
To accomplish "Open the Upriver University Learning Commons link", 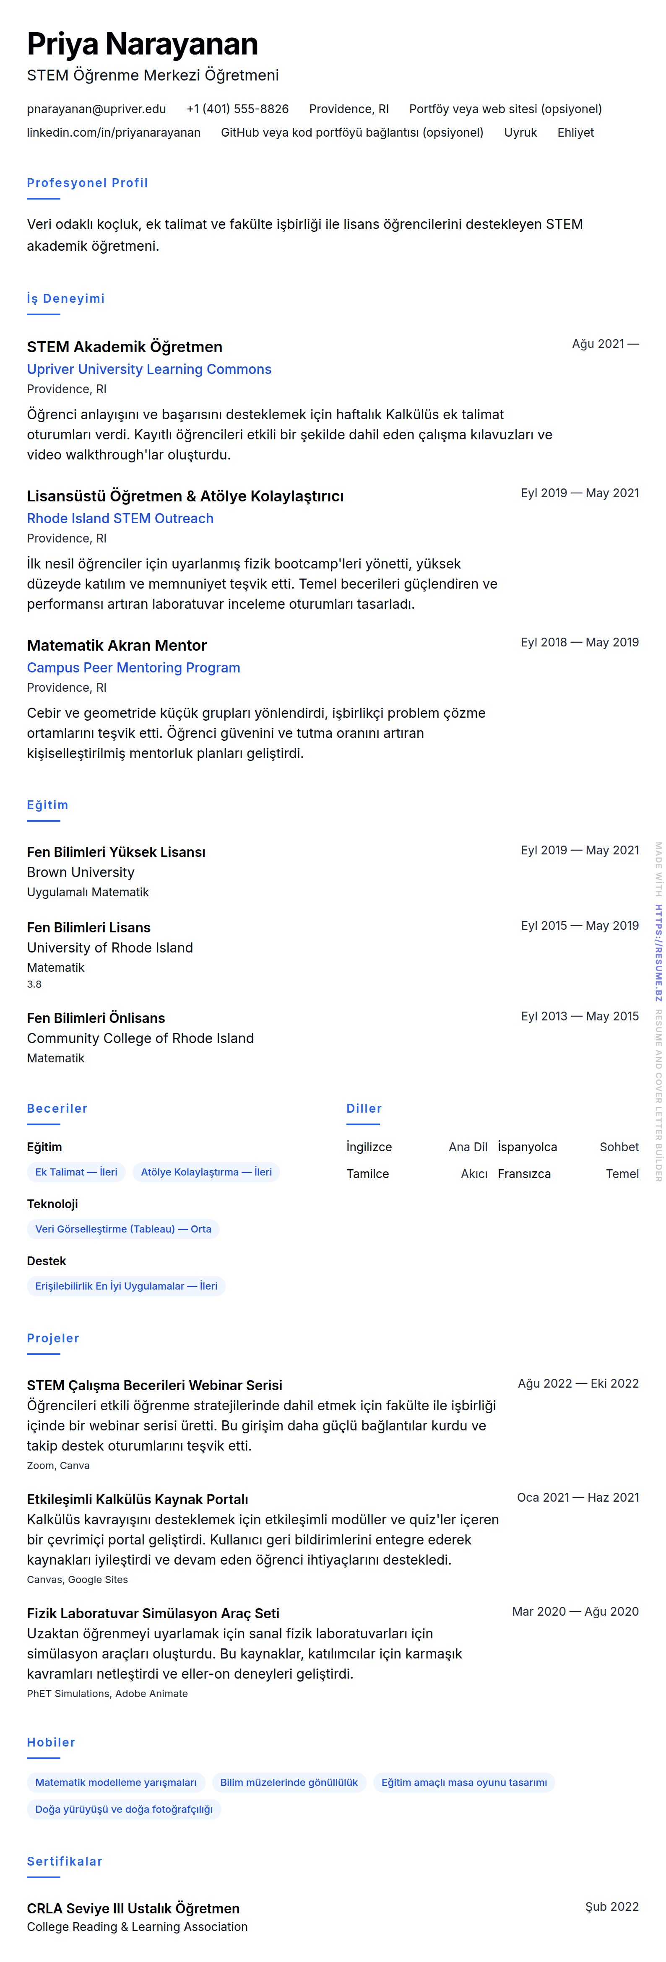I will pyautogui.click(x=148, y=369).
